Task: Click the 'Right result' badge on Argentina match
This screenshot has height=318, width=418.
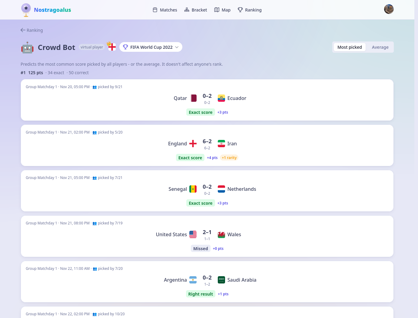Action: click(201, 294)
